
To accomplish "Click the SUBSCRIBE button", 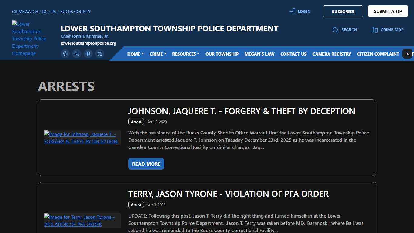I will (x=343, y=11).
